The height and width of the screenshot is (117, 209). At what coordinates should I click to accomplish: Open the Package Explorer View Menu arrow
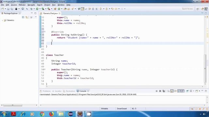pyautogui.click(x=36, y=17)
